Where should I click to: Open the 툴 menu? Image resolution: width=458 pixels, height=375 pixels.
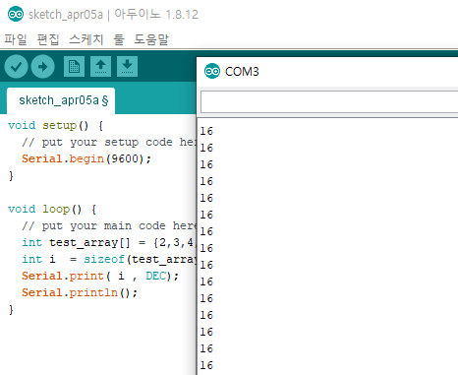pos(119,39)
